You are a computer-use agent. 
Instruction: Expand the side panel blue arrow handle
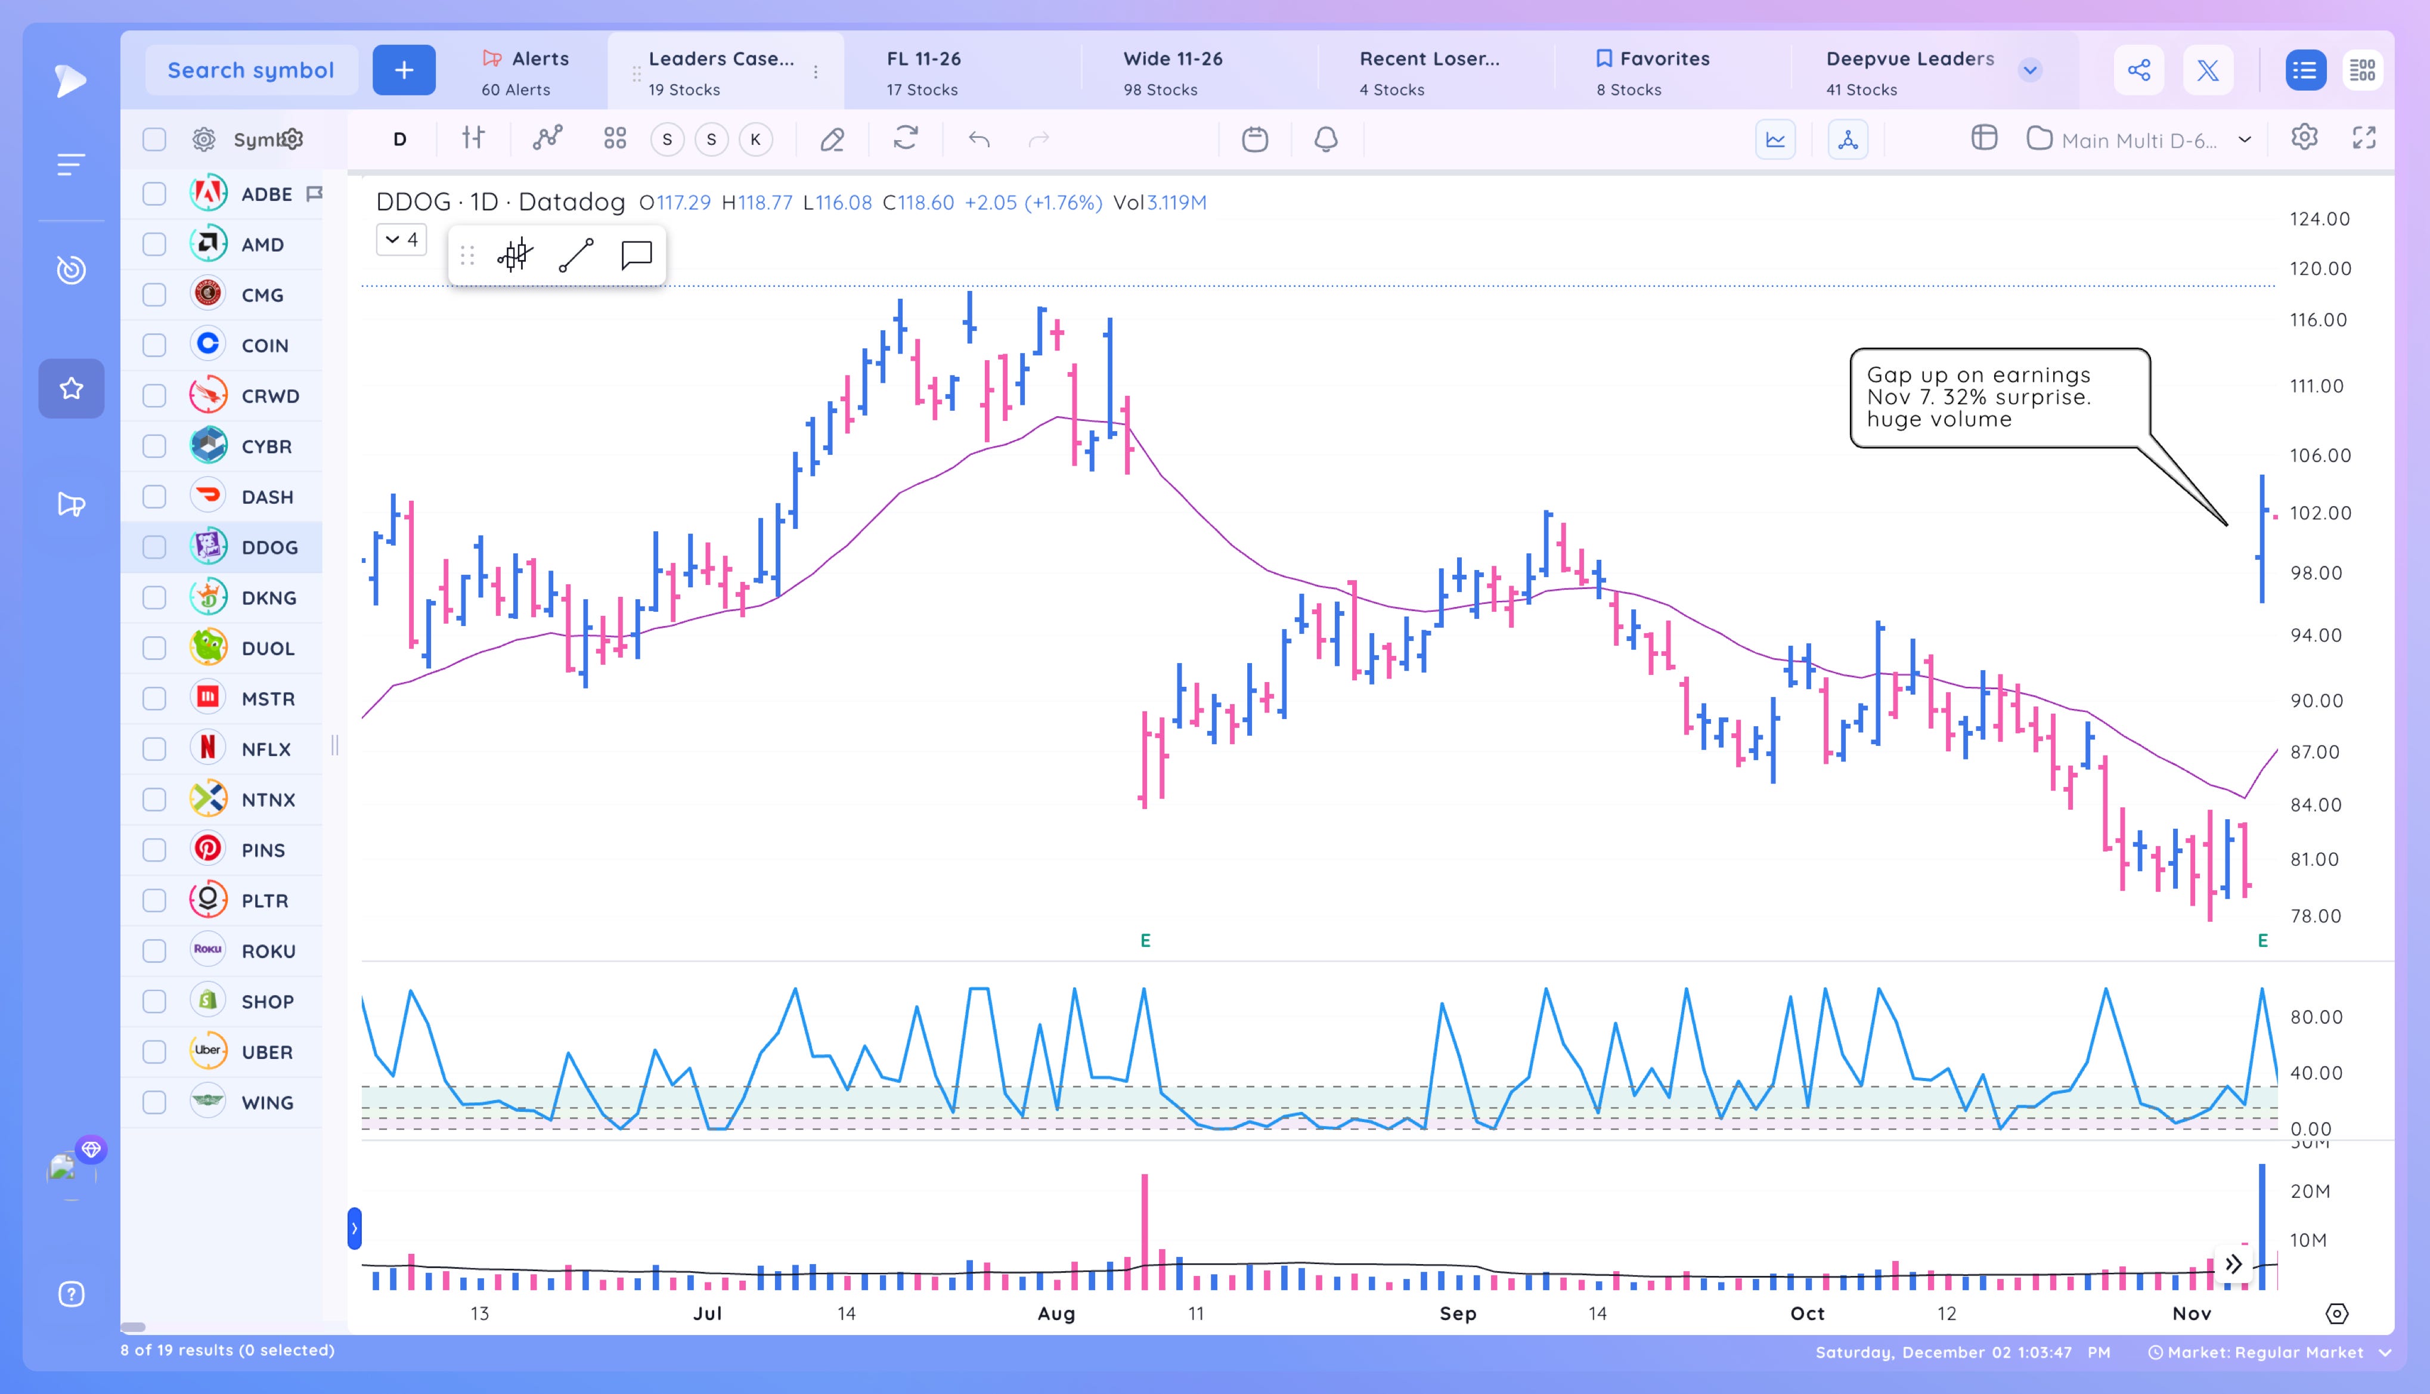coord(354,1228)
